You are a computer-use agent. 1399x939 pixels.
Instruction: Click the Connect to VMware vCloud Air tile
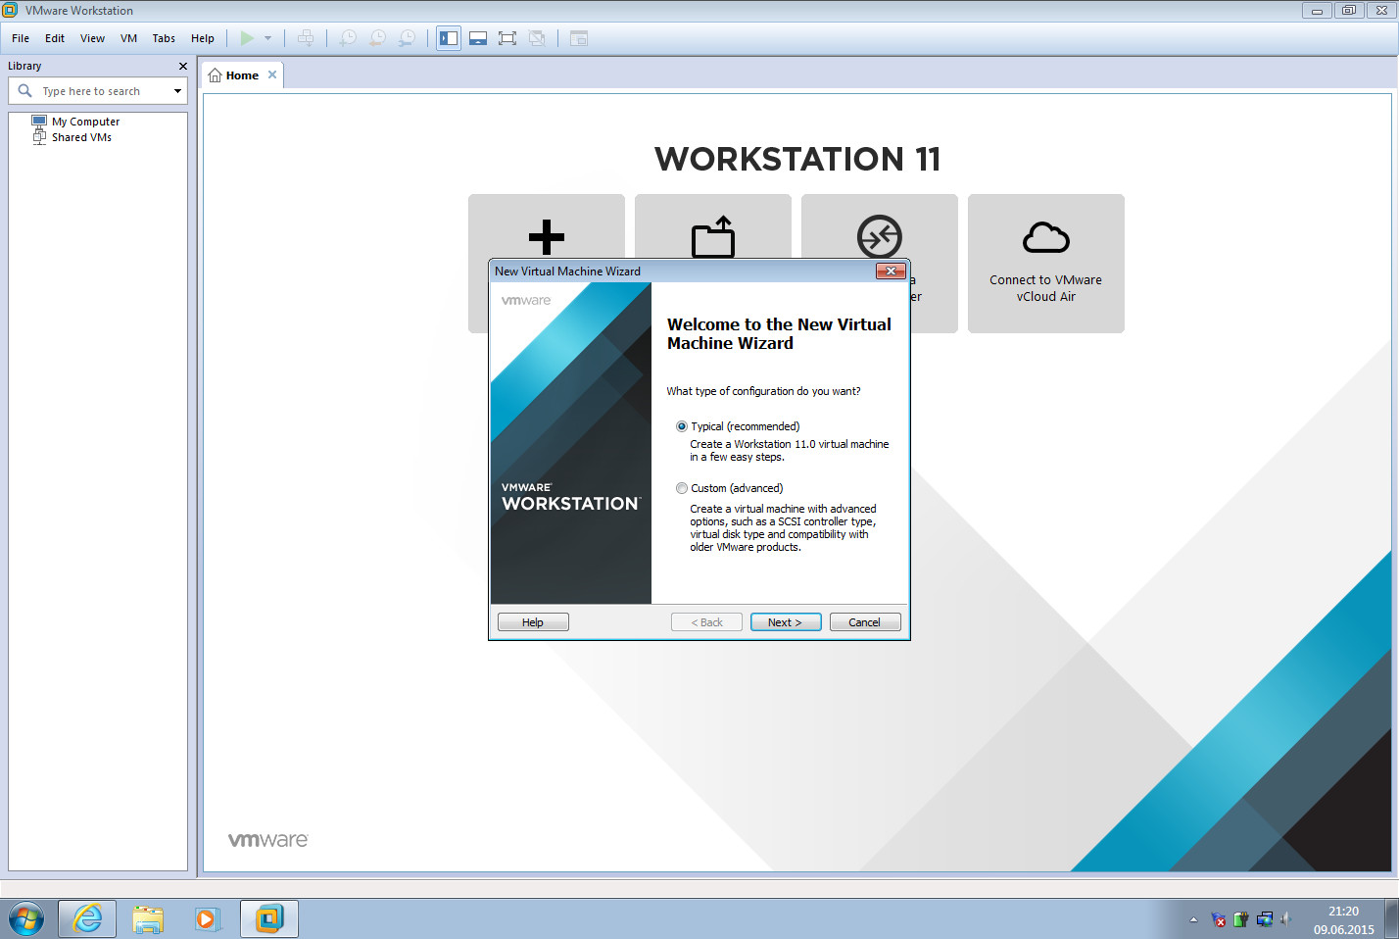[1046, 264]
